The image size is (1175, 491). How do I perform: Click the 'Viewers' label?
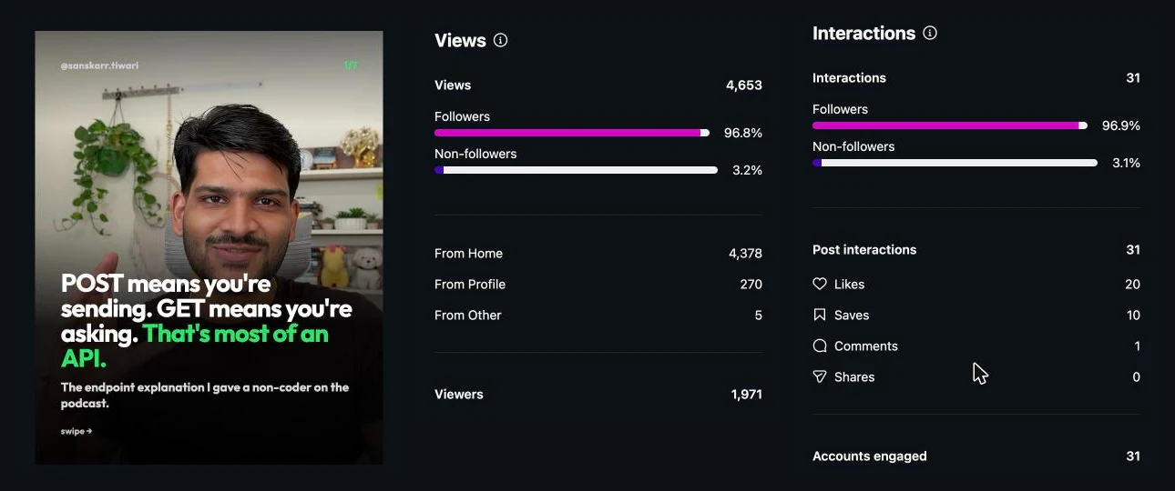[x=459, y=394]
